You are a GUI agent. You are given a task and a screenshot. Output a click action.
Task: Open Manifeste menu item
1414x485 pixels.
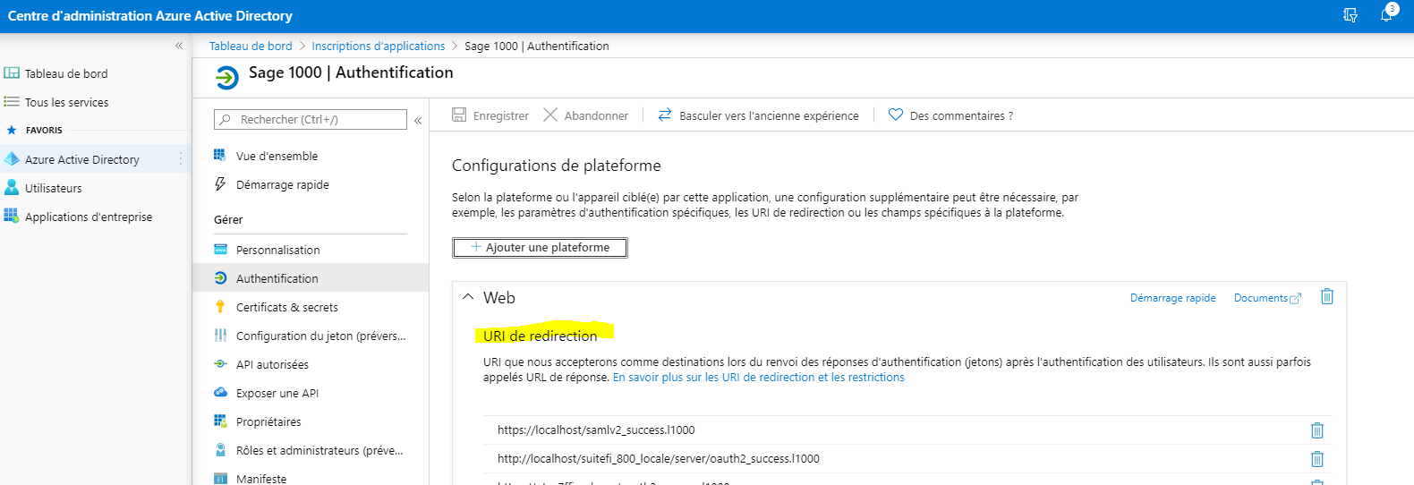coord(261,479)
